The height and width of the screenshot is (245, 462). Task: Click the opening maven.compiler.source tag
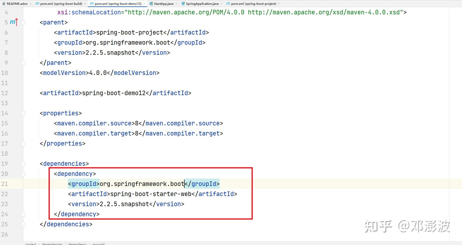[x=94, y=123]
